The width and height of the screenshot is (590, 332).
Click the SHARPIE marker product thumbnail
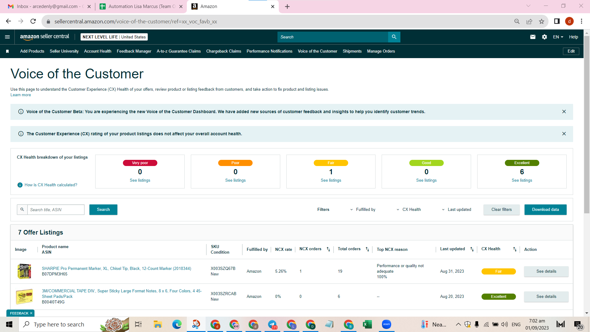[x=24, y=271]
